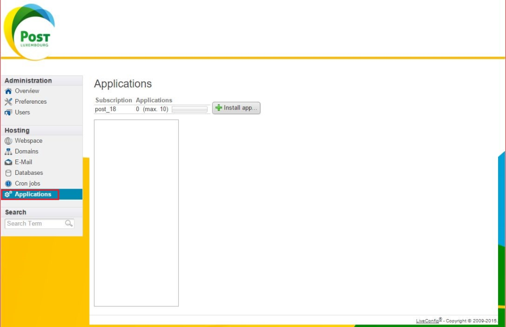The height and width of the screenshot is (327, 506).
Task: Click the Preferences tools icon
Action: coord(8,102)
